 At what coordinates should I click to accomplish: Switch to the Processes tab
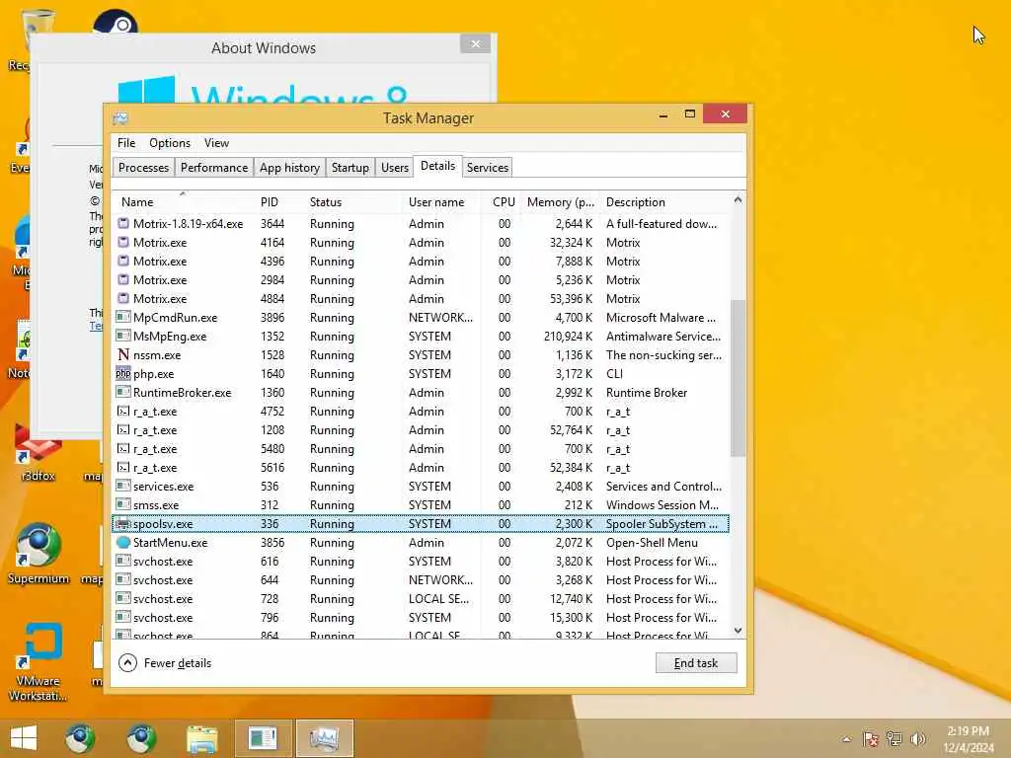coord(144,168)
